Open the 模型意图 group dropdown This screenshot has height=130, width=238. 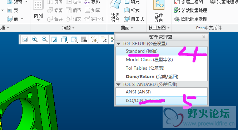pos(159,28)
